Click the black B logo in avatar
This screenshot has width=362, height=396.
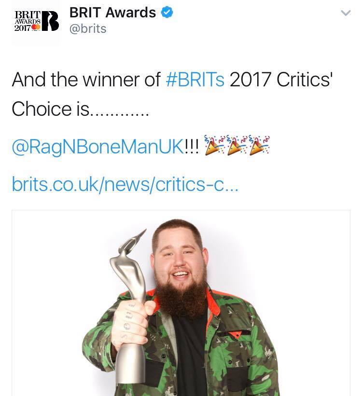pyautogui.click(x=50, y=21)
